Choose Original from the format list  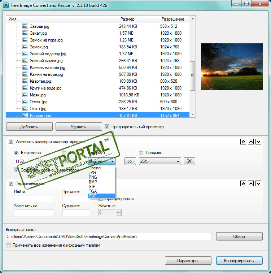tap(102, 168)
